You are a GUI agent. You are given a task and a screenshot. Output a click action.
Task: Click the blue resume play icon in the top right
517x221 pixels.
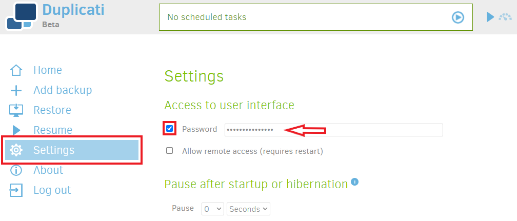[490, 17]
